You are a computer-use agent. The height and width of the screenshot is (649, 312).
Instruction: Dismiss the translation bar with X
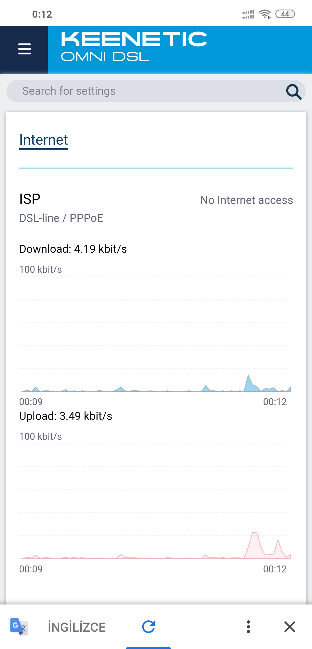point(289,627)
